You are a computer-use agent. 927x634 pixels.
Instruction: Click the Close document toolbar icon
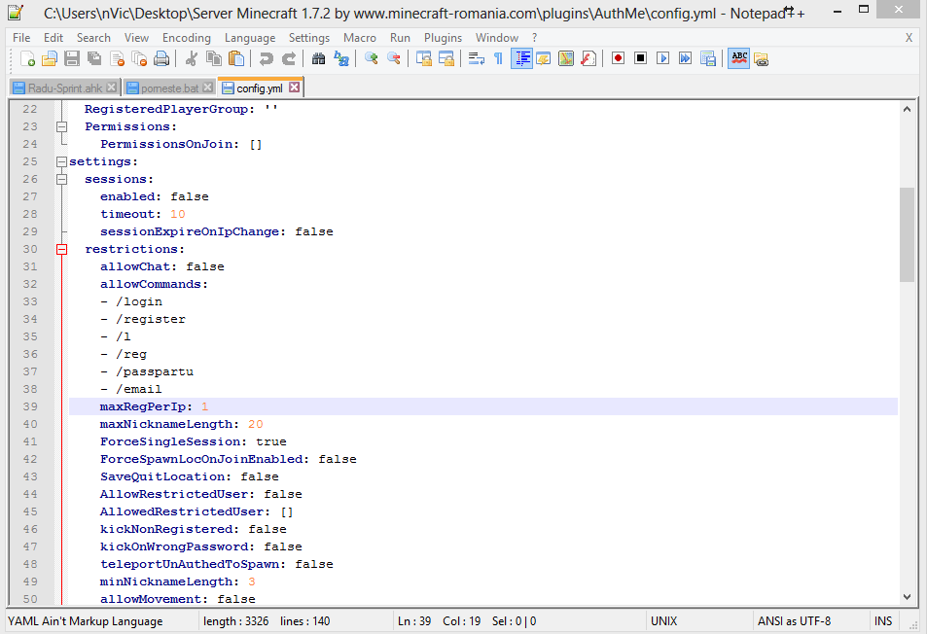pos(117,58)
